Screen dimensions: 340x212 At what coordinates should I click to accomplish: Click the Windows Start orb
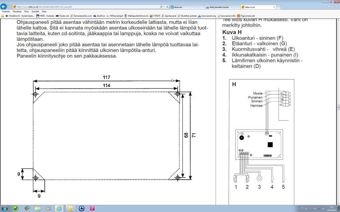pos(5,208)
